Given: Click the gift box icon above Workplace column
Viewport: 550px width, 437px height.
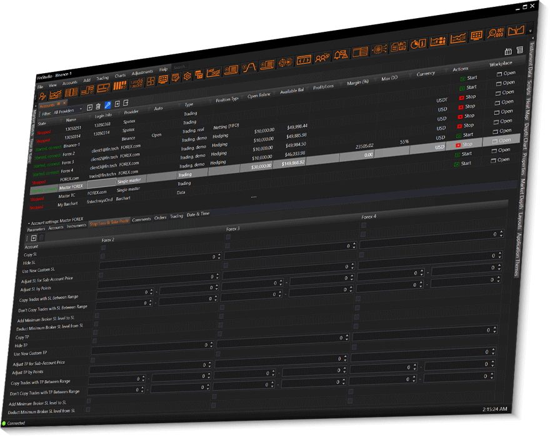Looking at the screenshot, I should [x=508, y=51].
